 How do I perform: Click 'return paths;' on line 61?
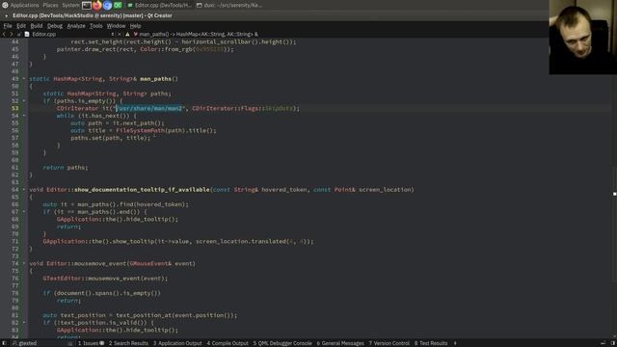(66, 167)
